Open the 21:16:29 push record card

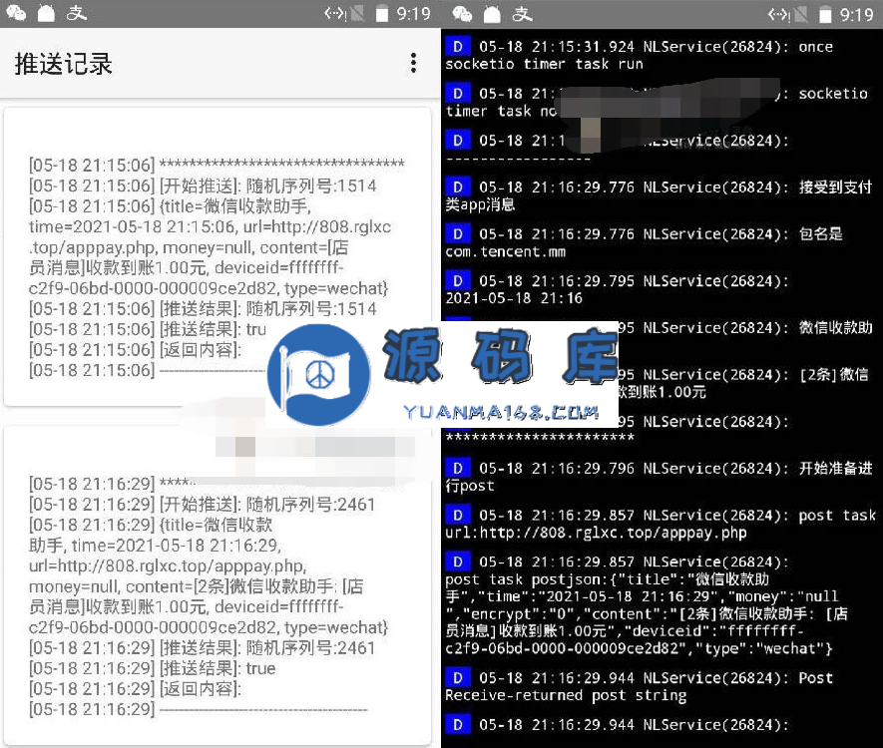pos(218,586)
